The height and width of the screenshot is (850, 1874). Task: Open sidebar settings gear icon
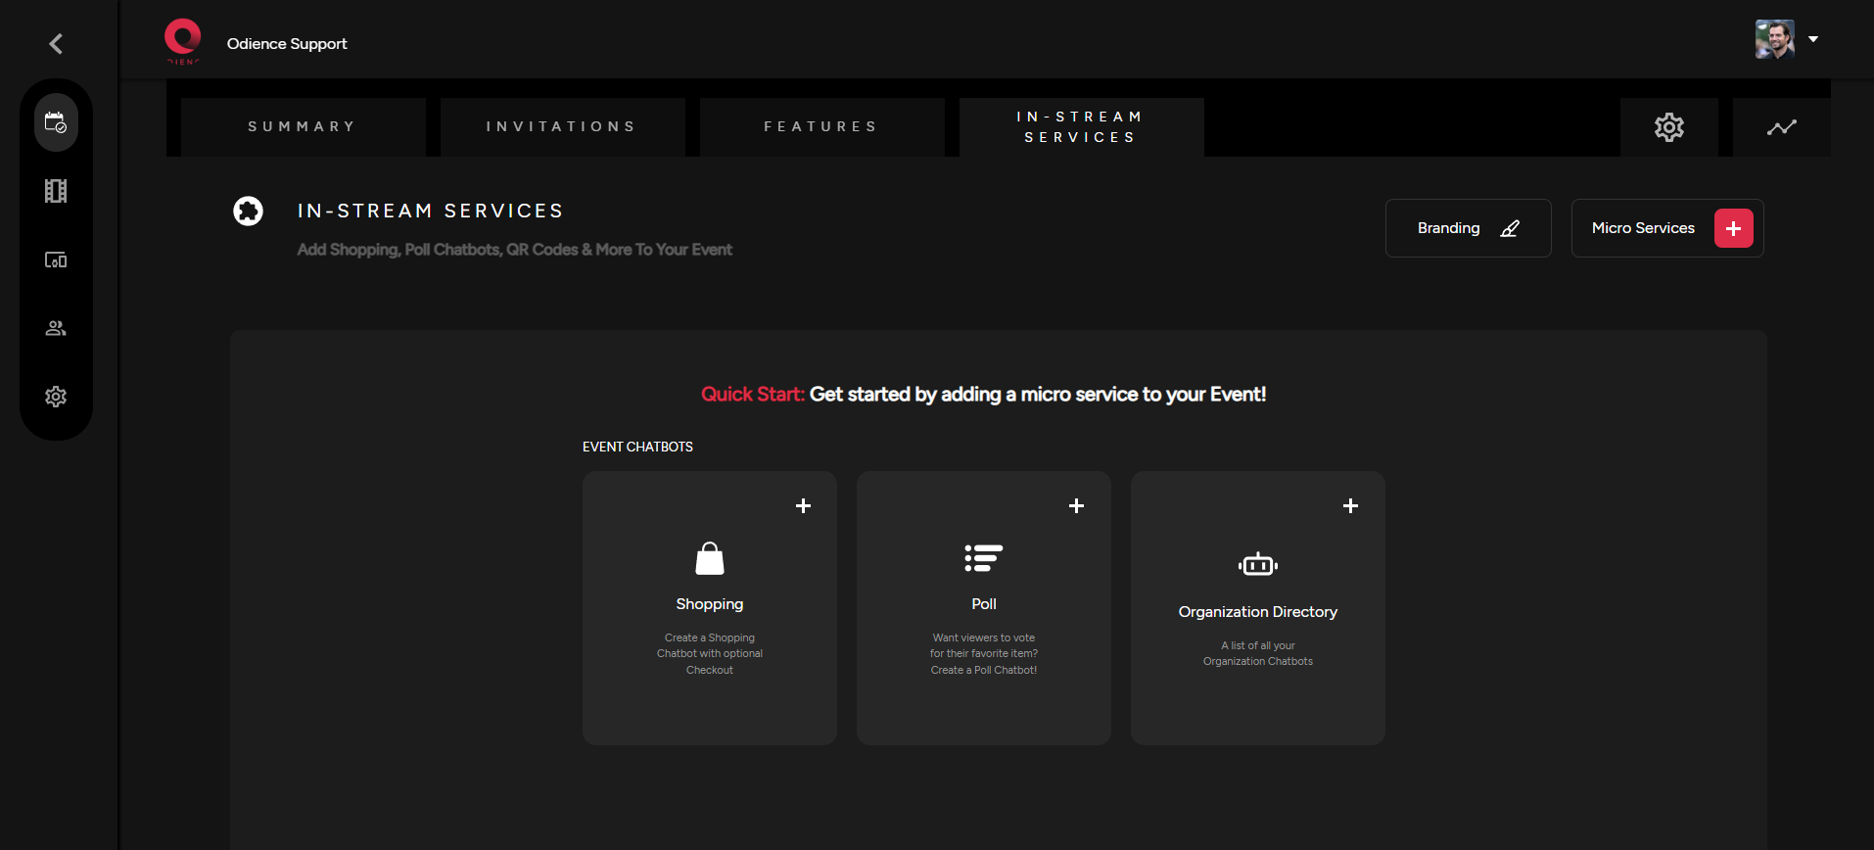(56, 397)
